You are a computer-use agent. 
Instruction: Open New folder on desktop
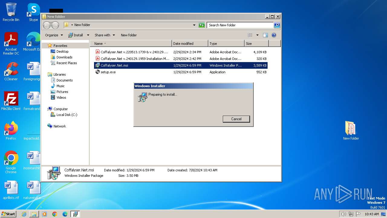click(x=351, y=131)
